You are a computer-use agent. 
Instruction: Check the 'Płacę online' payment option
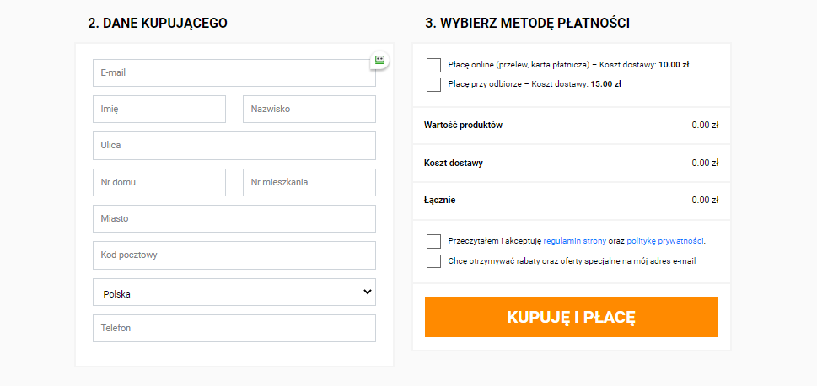434,65
